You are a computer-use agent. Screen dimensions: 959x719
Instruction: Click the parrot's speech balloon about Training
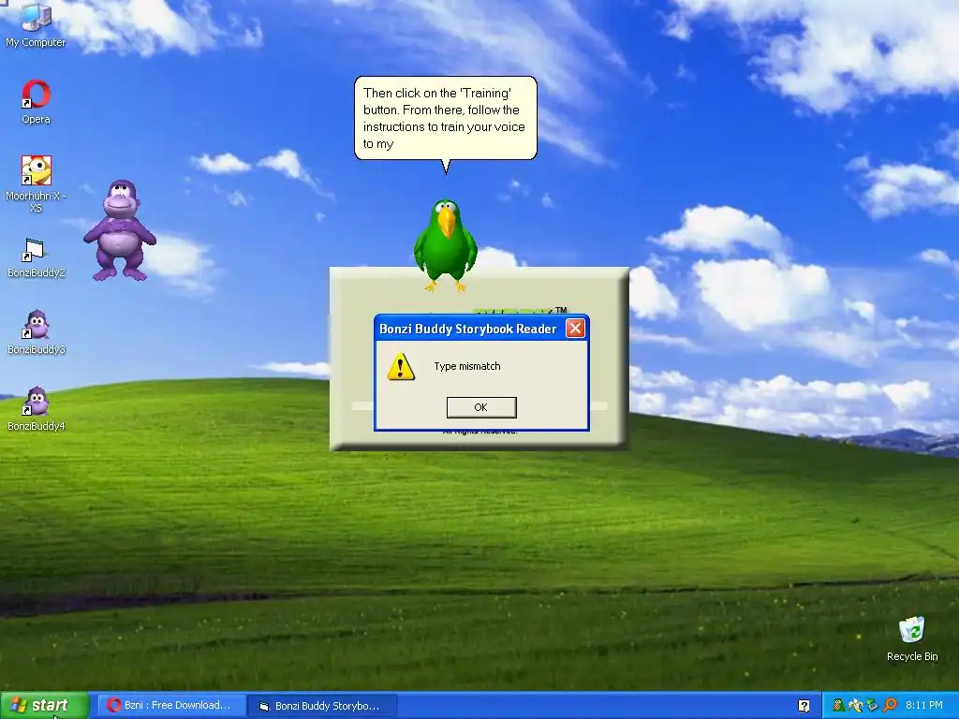click(446, 119)
